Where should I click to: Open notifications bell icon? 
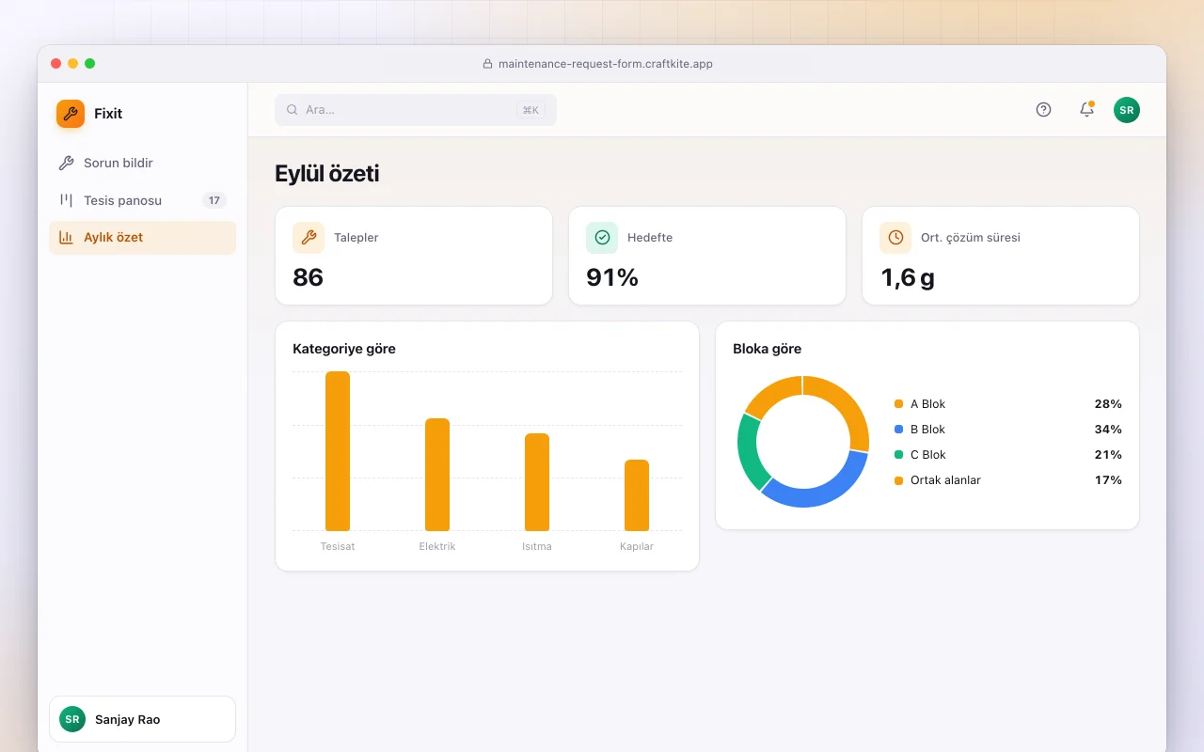tap(1086, 110)
